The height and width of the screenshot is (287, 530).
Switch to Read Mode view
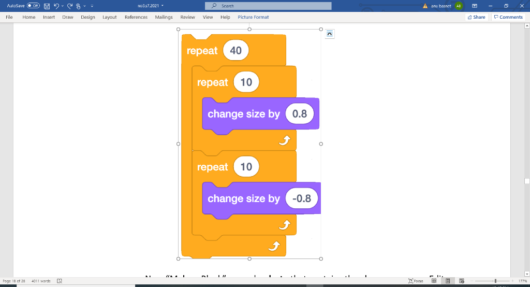click(434, 281)
